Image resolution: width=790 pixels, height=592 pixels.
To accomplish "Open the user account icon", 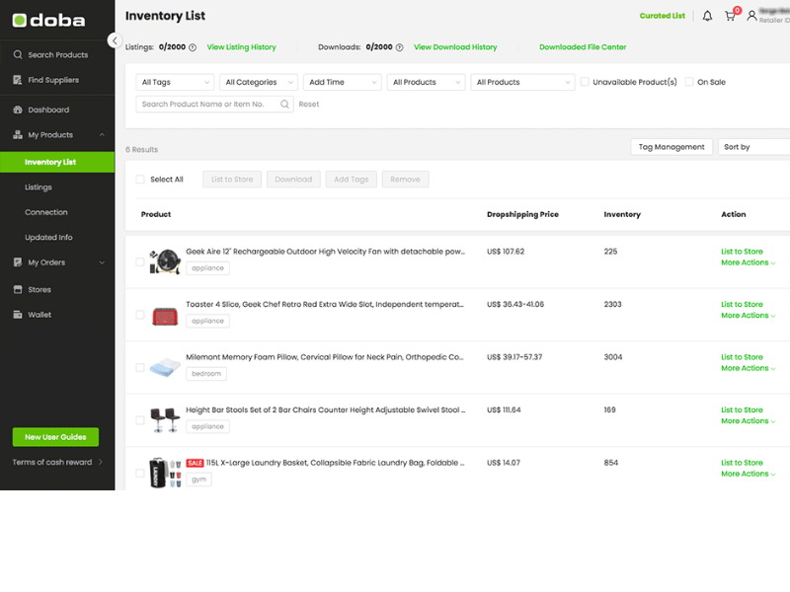I will tap(751, 16).
